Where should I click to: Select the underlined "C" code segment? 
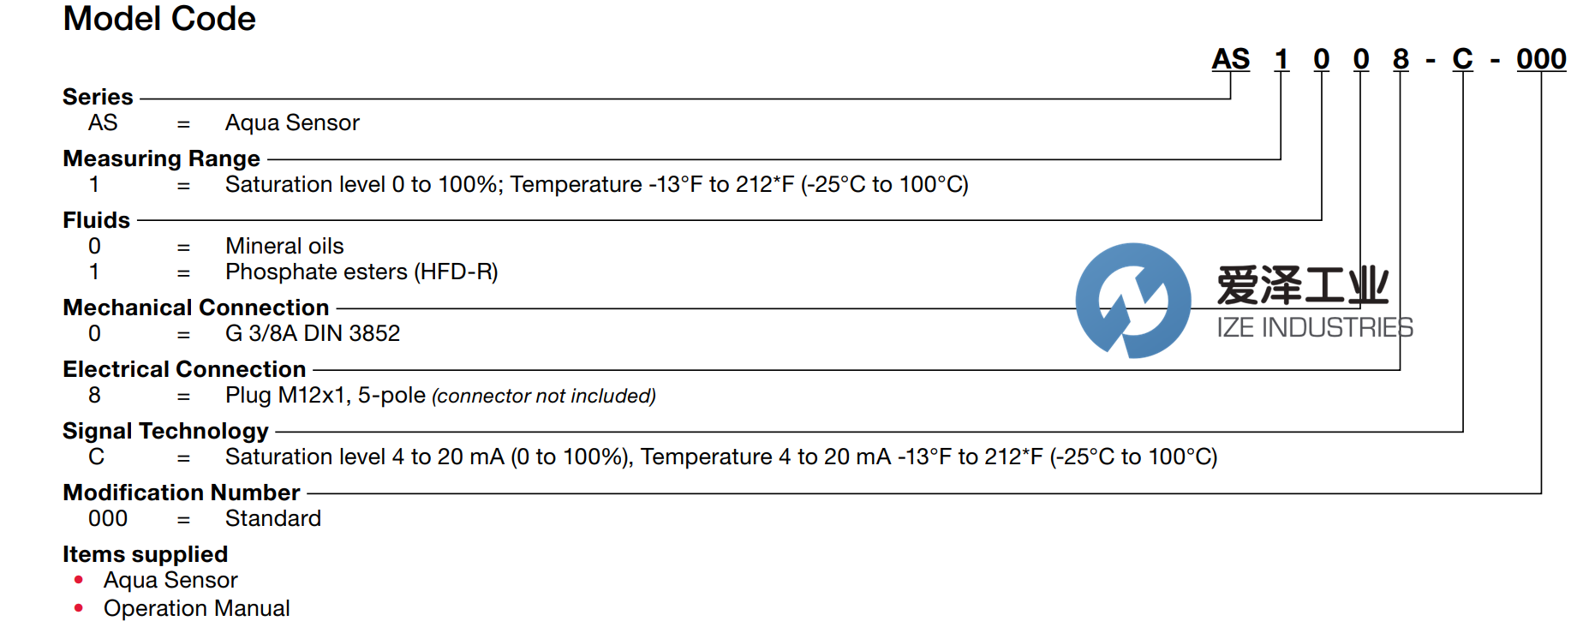(1462, 59)
